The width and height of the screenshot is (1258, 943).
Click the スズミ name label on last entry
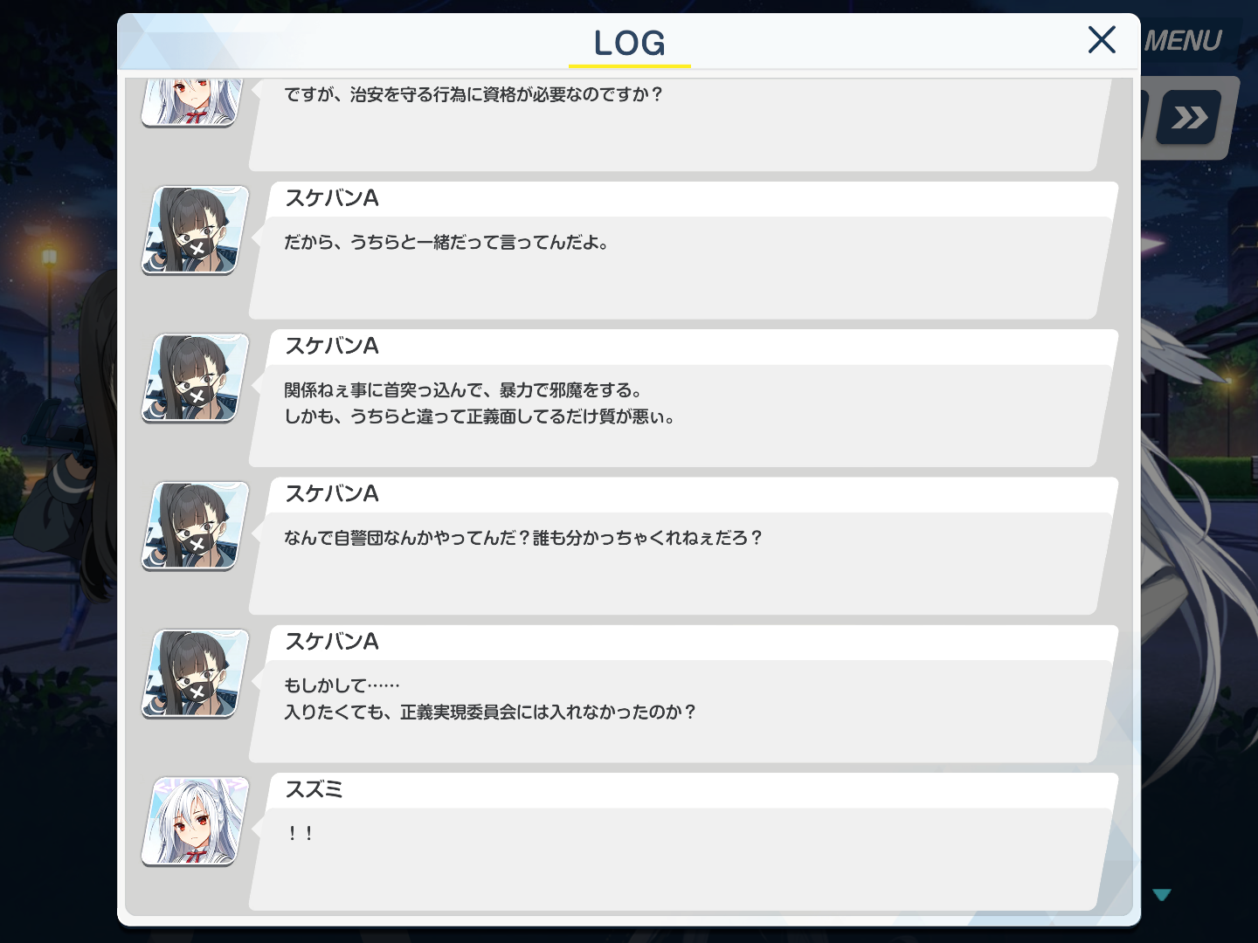314,789
